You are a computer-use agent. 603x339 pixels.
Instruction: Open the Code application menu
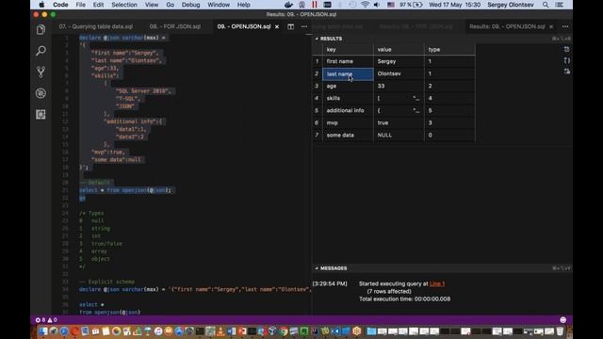point(60,5)
